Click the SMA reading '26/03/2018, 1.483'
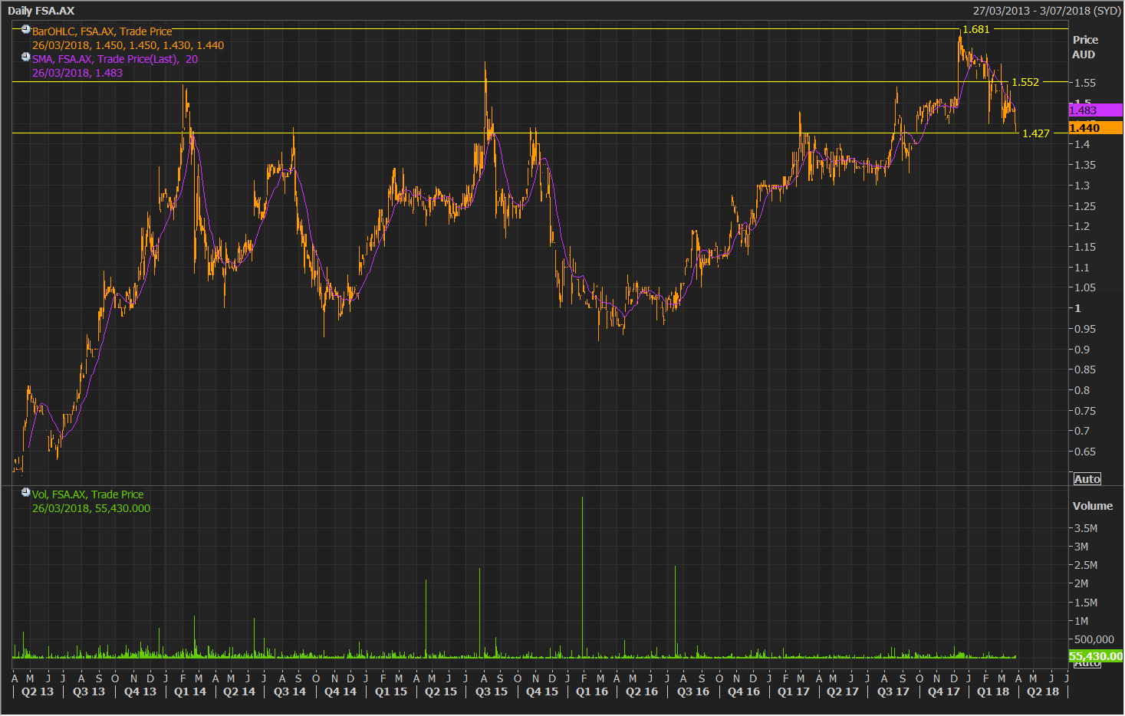 (x=77, y=73)
